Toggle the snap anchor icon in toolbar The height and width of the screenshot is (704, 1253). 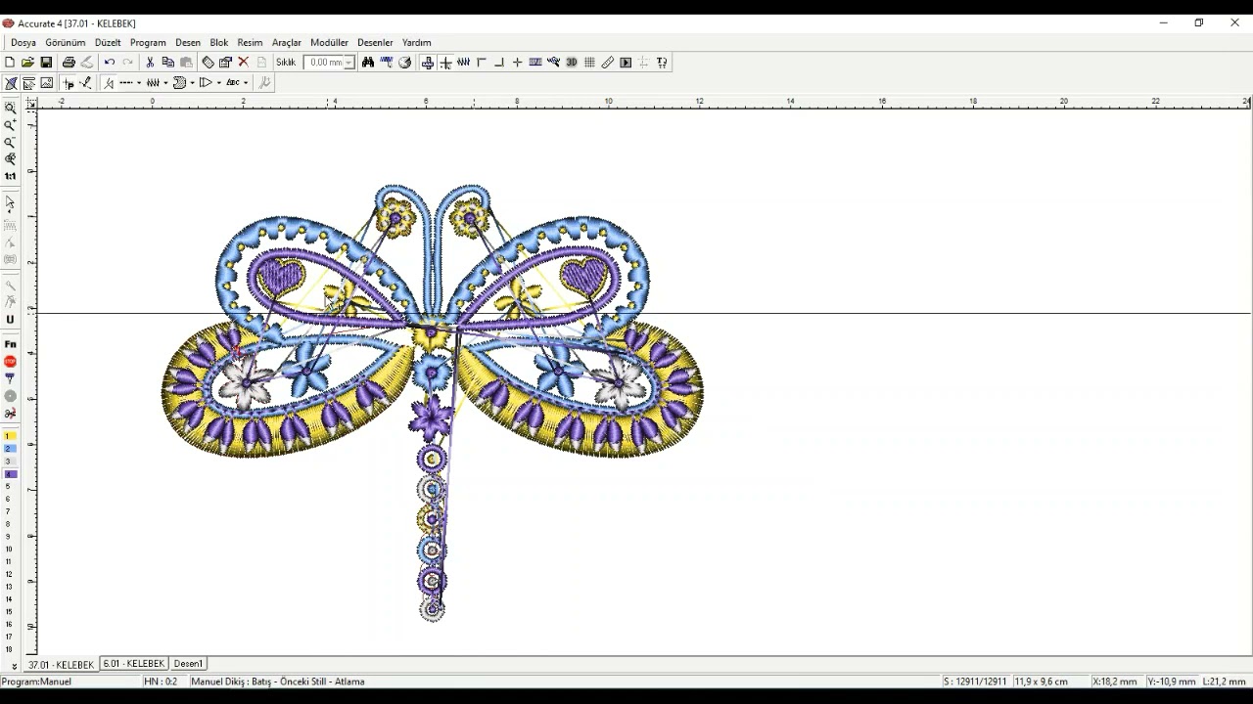pyautogui.click(x=428, y=63)
